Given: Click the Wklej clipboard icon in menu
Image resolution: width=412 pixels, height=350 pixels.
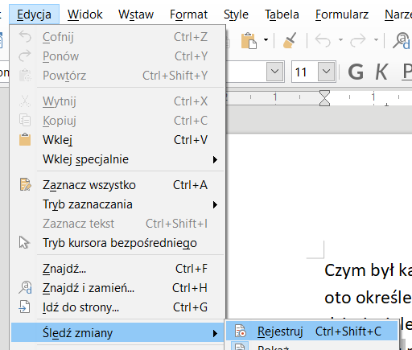Looking at the screenshot, I should click(25, 140).
